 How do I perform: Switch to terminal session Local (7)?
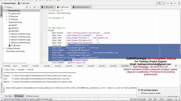tap(80, 66)
